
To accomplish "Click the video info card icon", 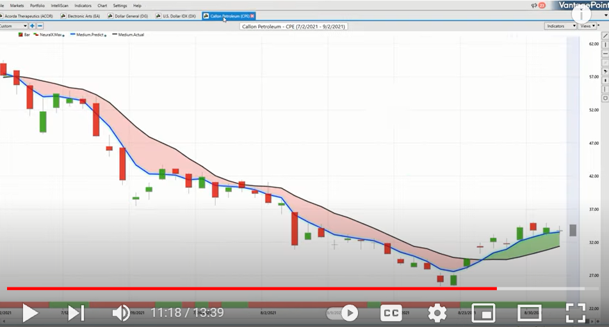I will [581, 13].
